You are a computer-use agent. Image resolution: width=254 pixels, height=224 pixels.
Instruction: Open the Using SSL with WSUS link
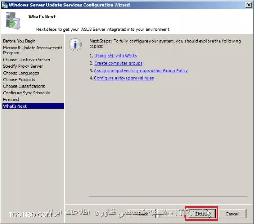click(x=115, y=55)
